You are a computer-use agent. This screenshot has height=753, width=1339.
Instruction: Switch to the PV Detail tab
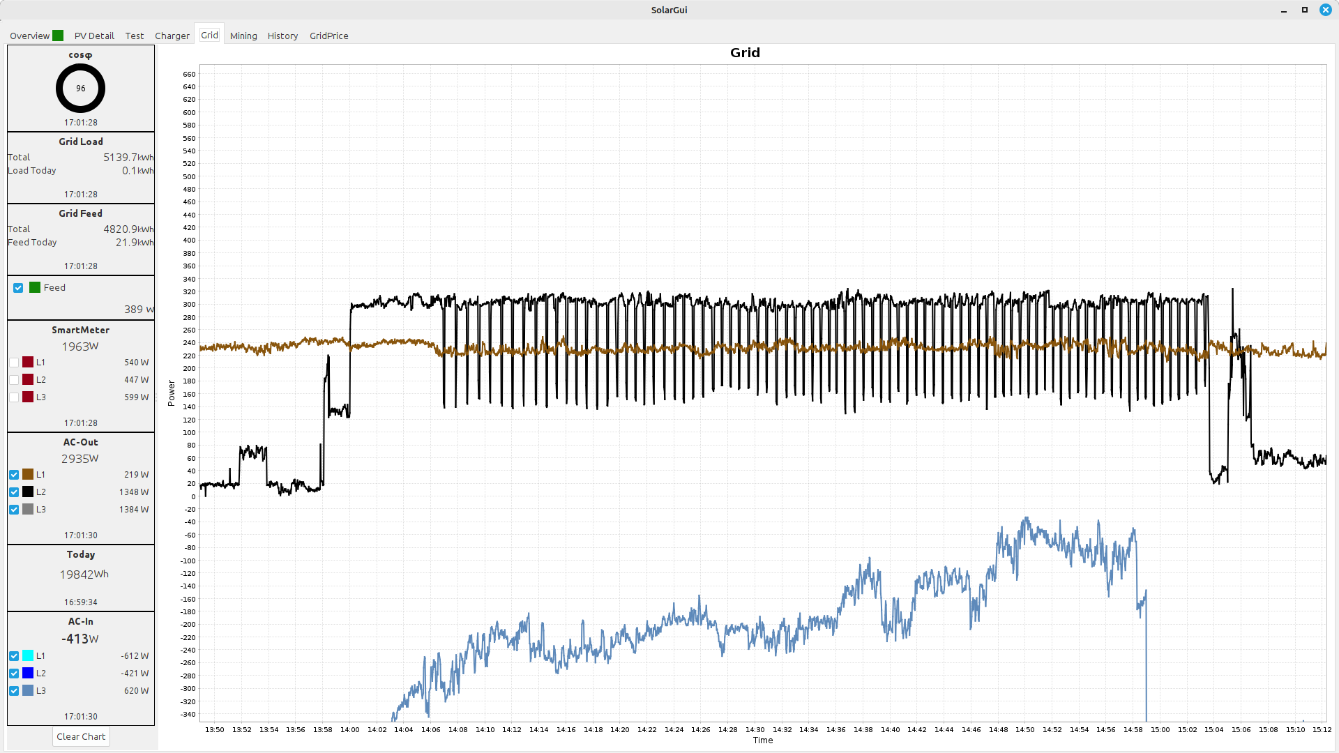(x=94, y=36)
